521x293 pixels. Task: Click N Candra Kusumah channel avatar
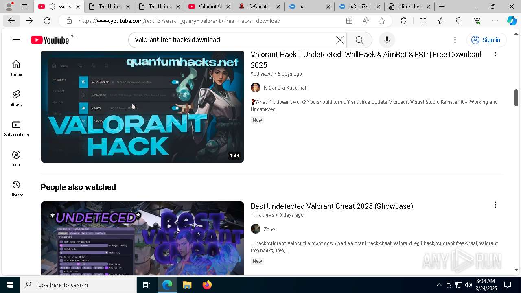256,87
